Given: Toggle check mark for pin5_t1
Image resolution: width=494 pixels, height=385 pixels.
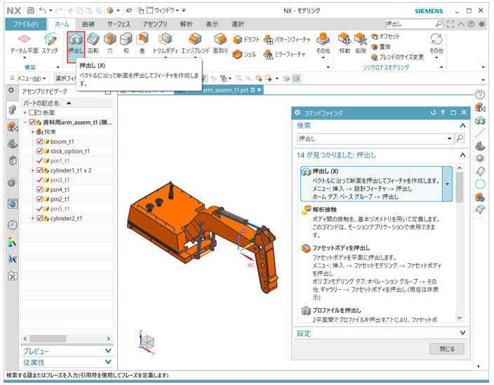Looking at the screenshot, I should click(x=39, y=209).
